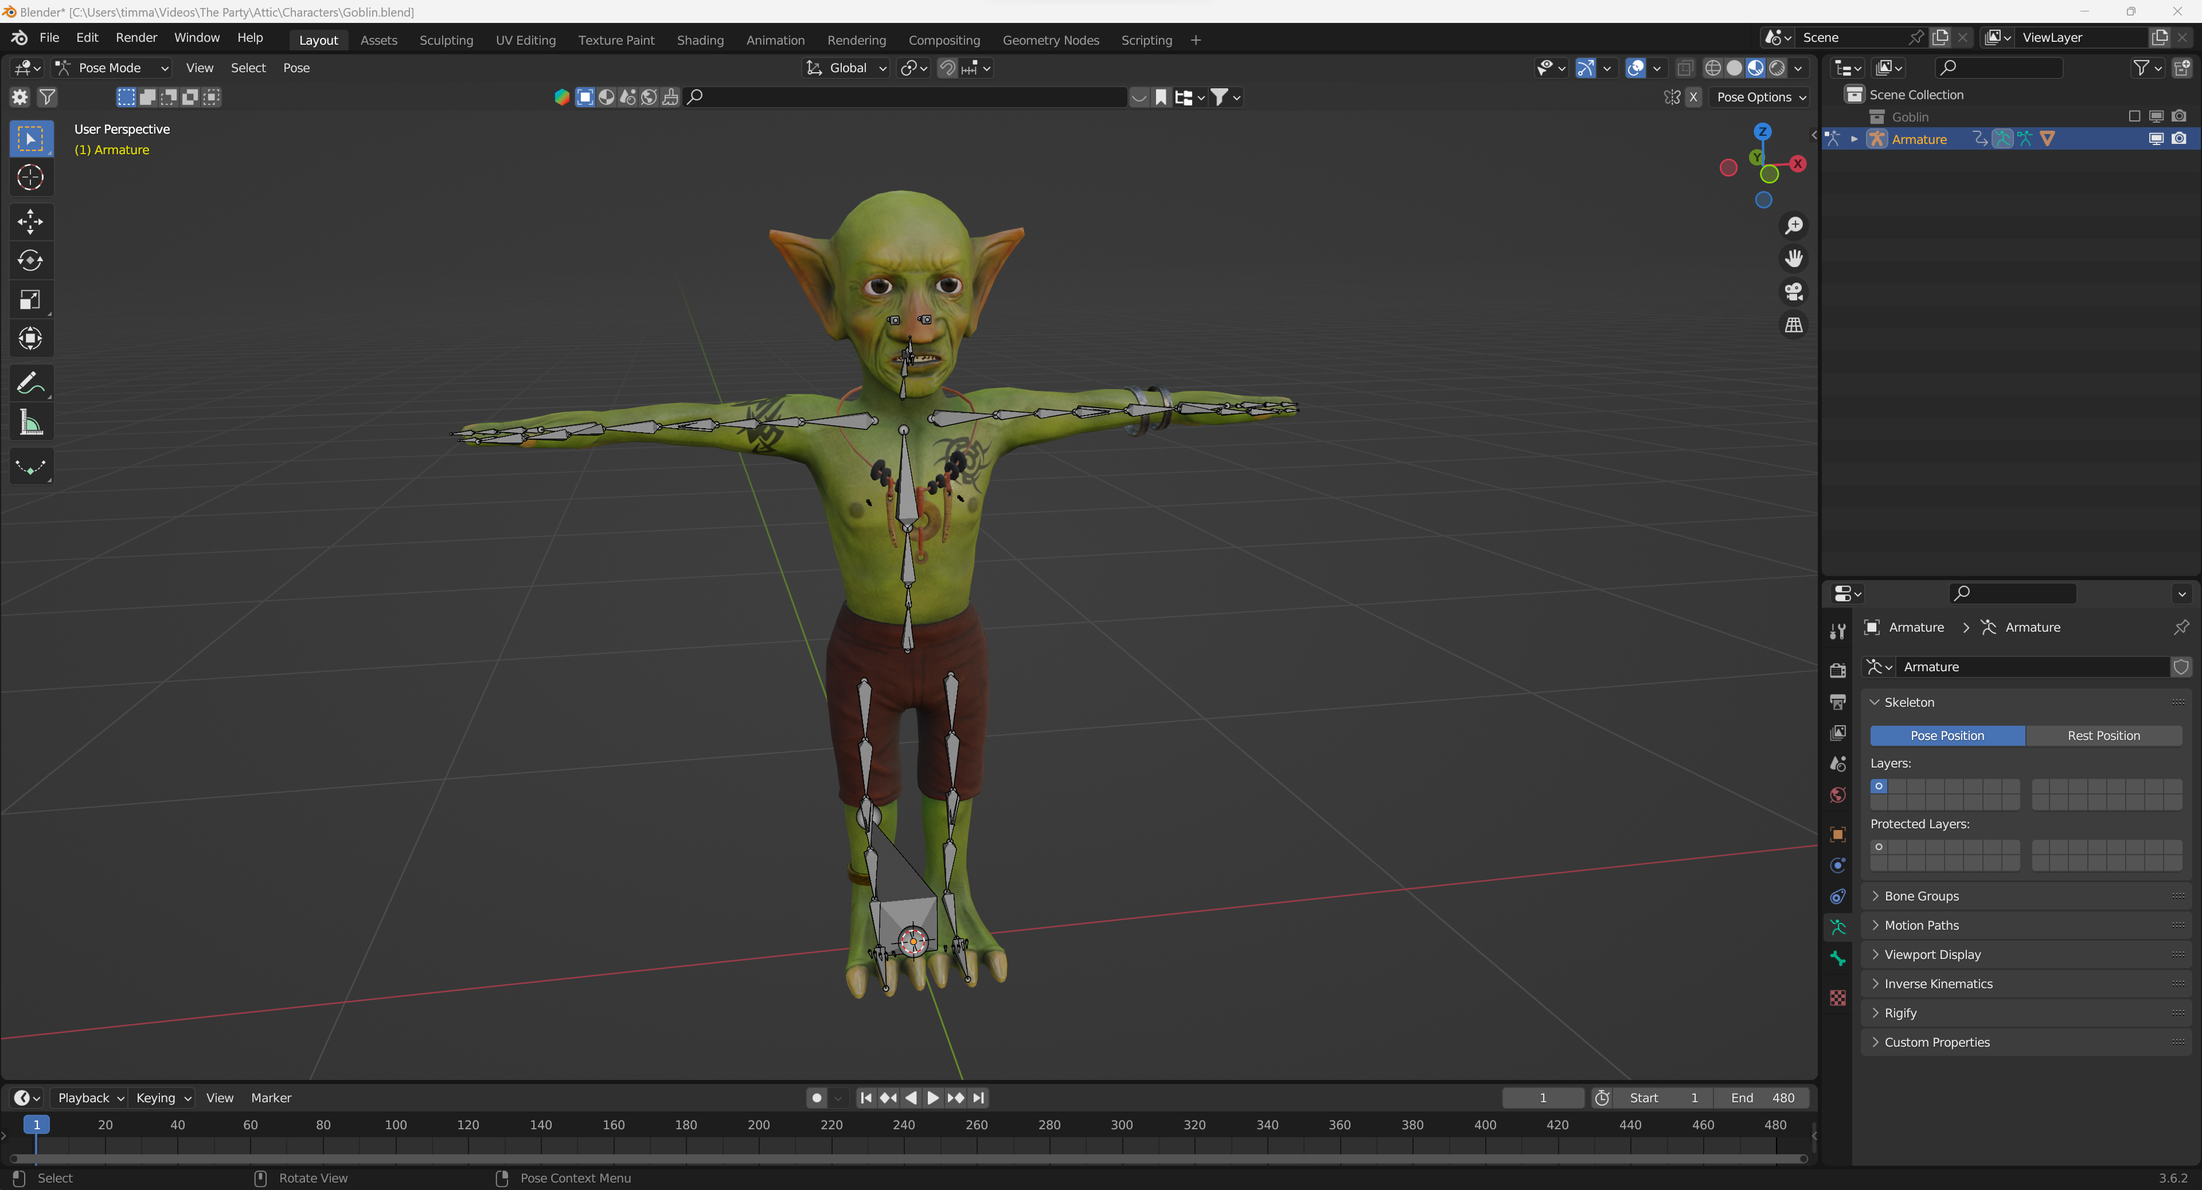Switch to the Sculpting workspace tab

446,40
